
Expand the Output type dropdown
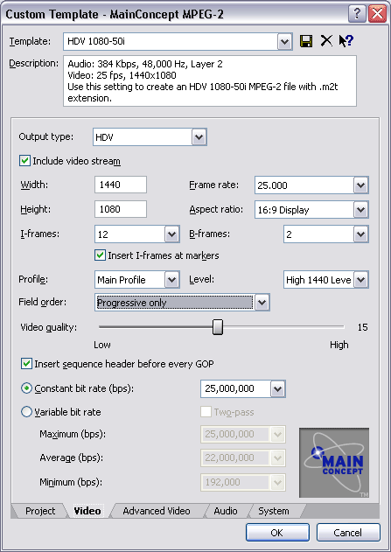[x=199, y=137]
